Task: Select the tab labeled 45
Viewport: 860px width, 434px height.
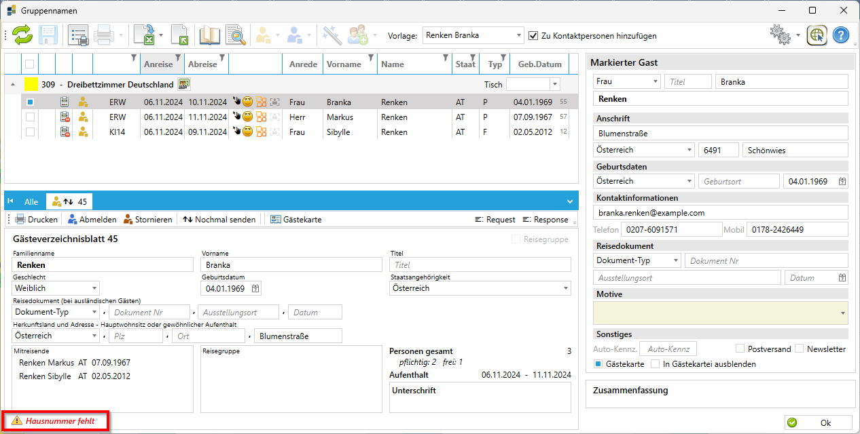Action: point(69,201)
